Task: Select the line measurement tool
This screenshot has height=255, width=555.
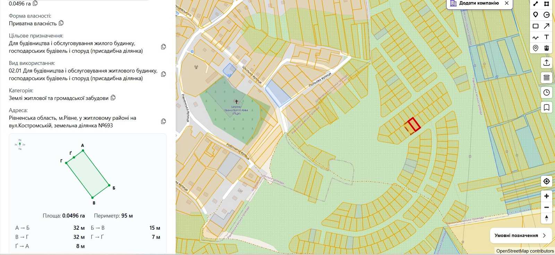Action: [536, 3]
